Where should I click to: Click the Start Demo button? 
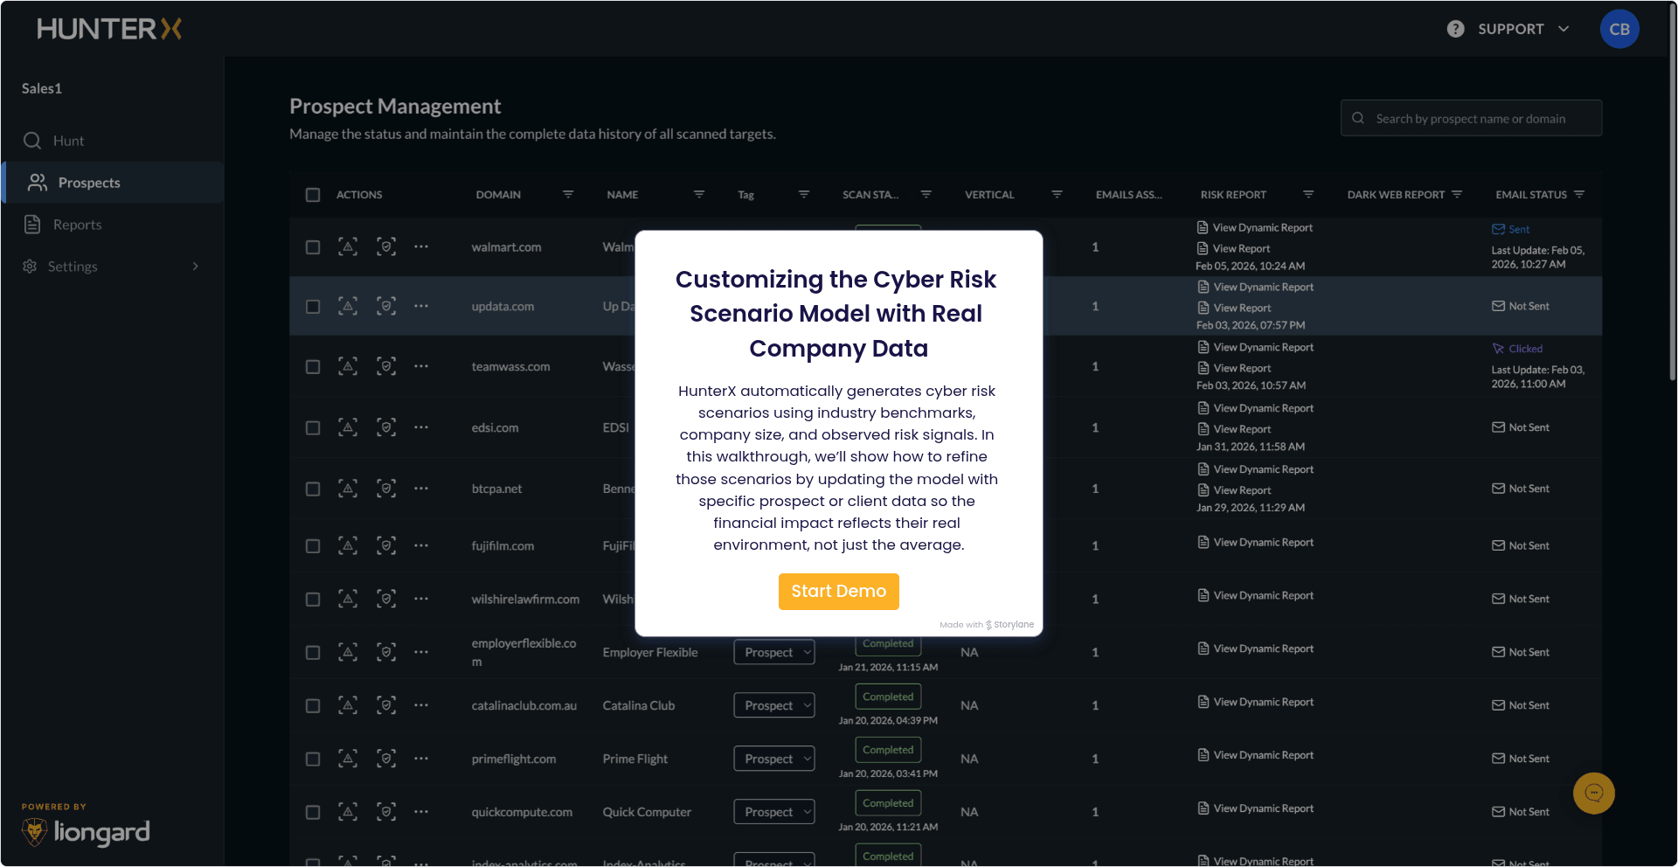pos(838,592)
